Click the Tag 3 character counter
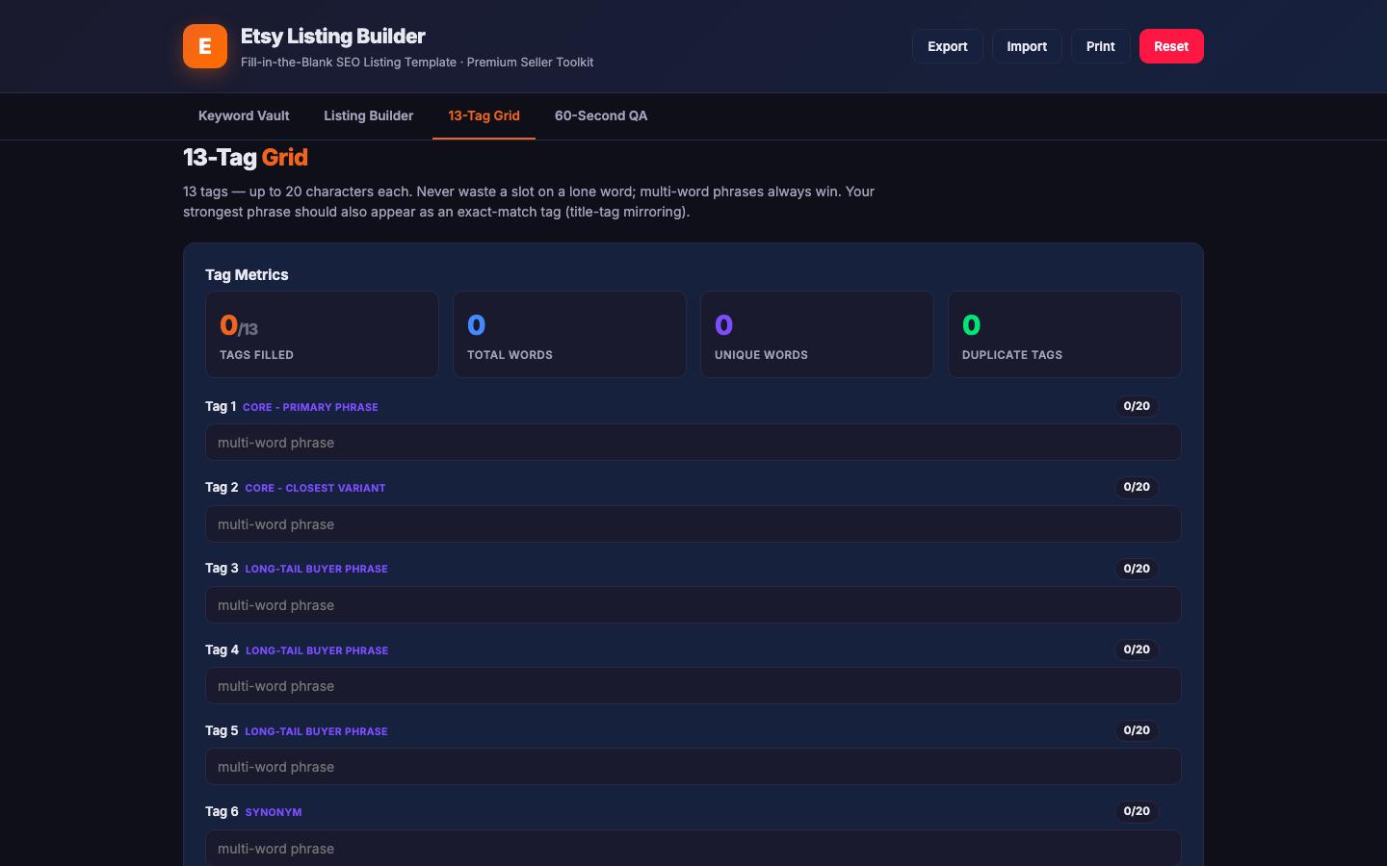The image size is (1387, 866). coord(1137,569)
